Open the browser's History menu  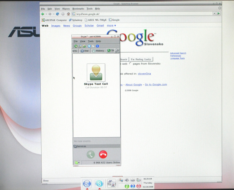point(66,9)
